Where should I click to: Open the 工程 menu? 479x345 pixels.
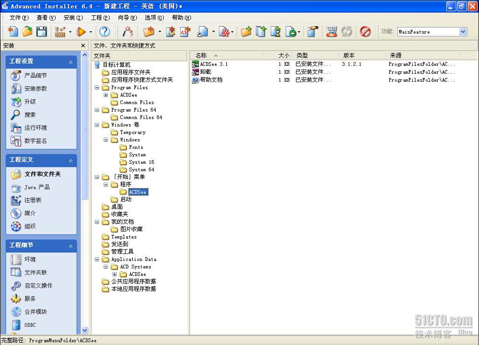click(100, 17)
